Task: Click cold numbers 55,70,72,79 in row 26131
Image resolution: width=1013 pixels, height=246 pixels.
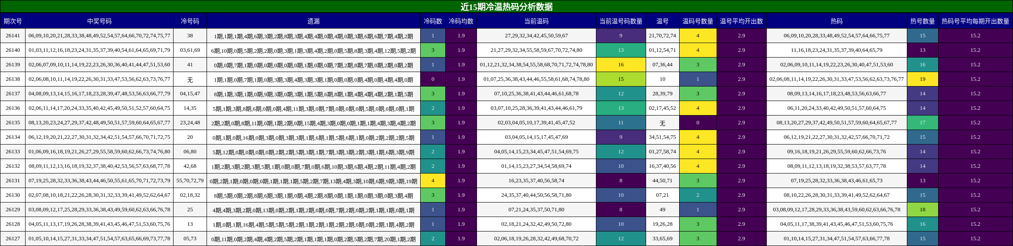Action: 190,181
